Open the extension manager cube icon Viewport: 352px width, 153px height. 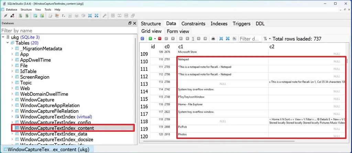(83, 16)
